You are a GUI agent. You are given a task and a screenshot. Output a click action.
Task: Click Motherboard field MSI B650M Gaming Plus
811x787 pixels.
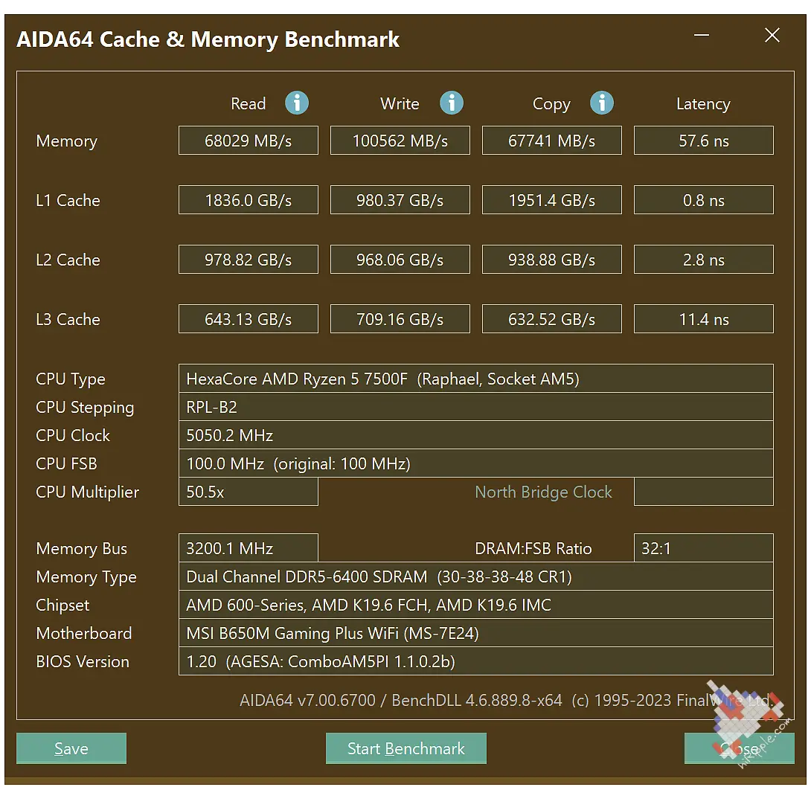pyautogui.click(x=476, y=633)
